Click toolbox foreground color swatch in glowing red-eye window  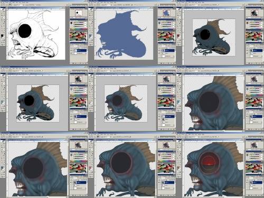178,167
